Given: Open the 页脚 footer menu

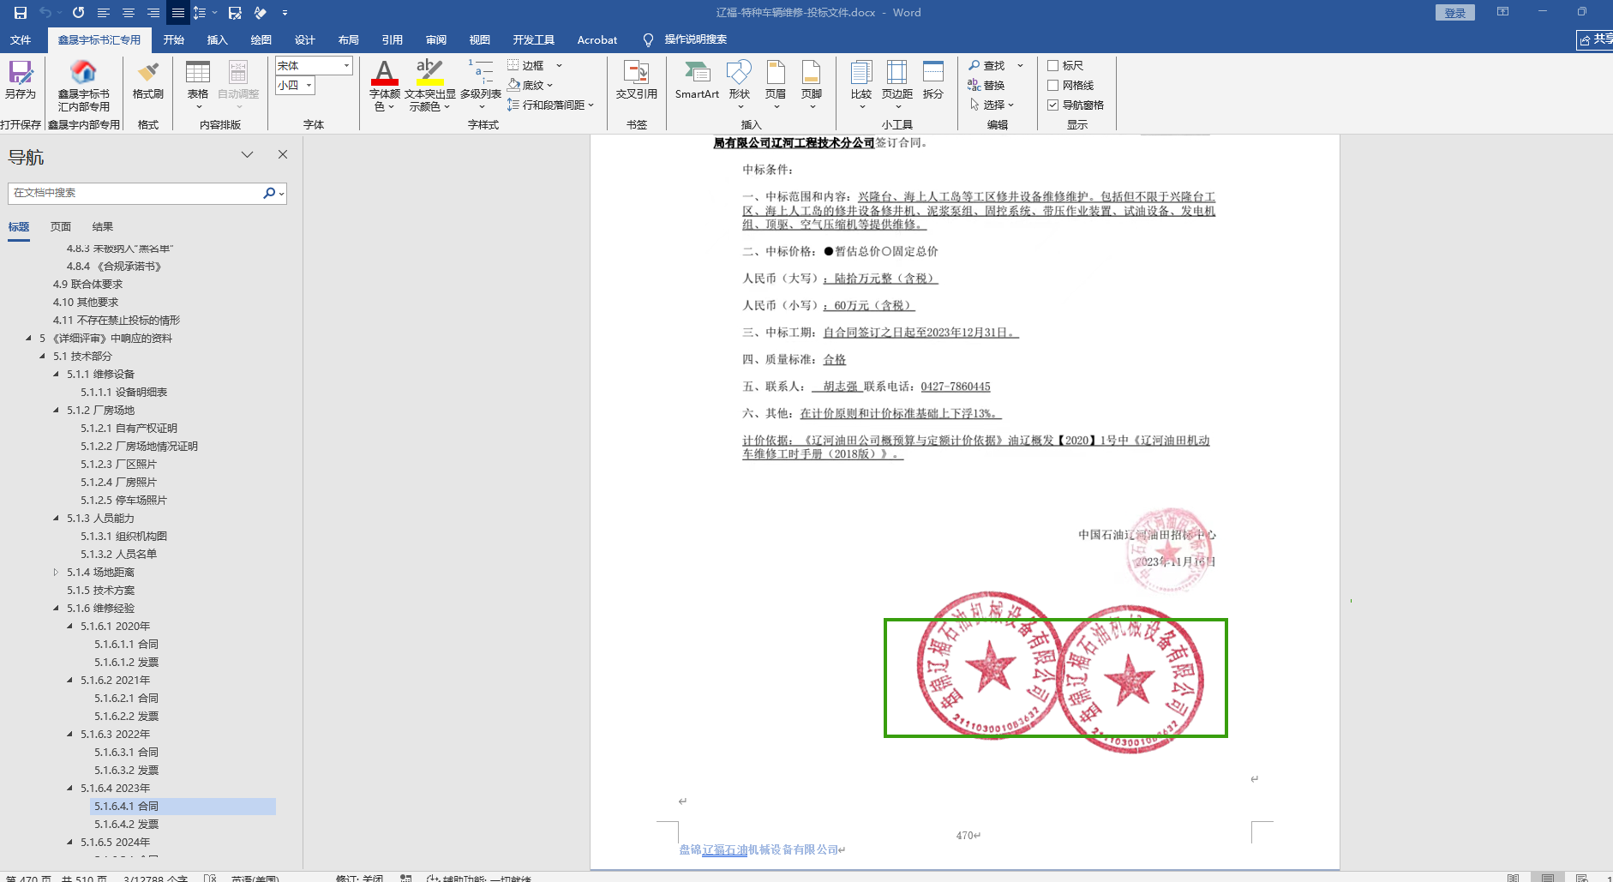Looking at the screenshot, I should coord(812,85).
